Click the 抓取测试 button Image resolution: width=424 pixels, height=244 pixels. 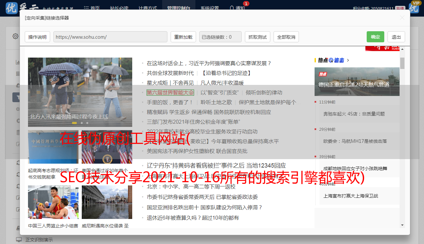click(257, 37)
